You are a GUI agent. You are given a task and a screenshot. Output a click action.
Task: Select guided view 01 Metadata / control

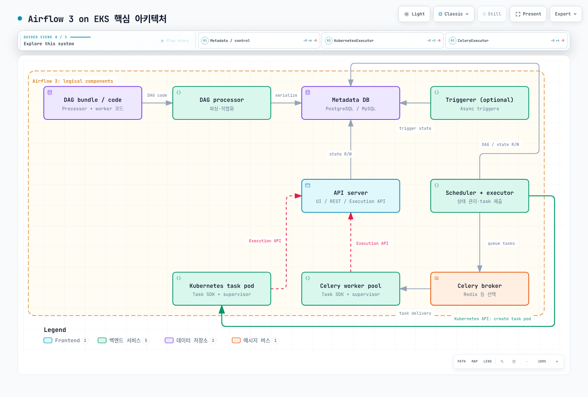coord(259,40)
